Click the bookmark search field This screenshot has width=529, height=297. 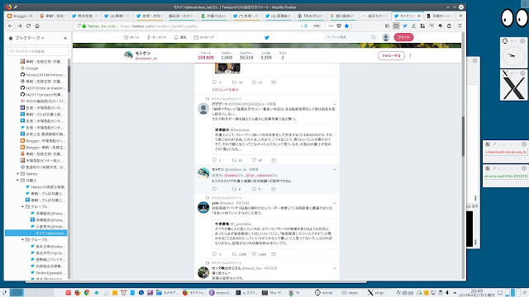38,51
